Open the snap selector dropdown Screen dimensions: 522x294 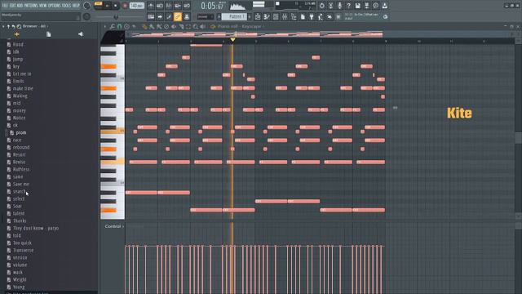point(206,16)
